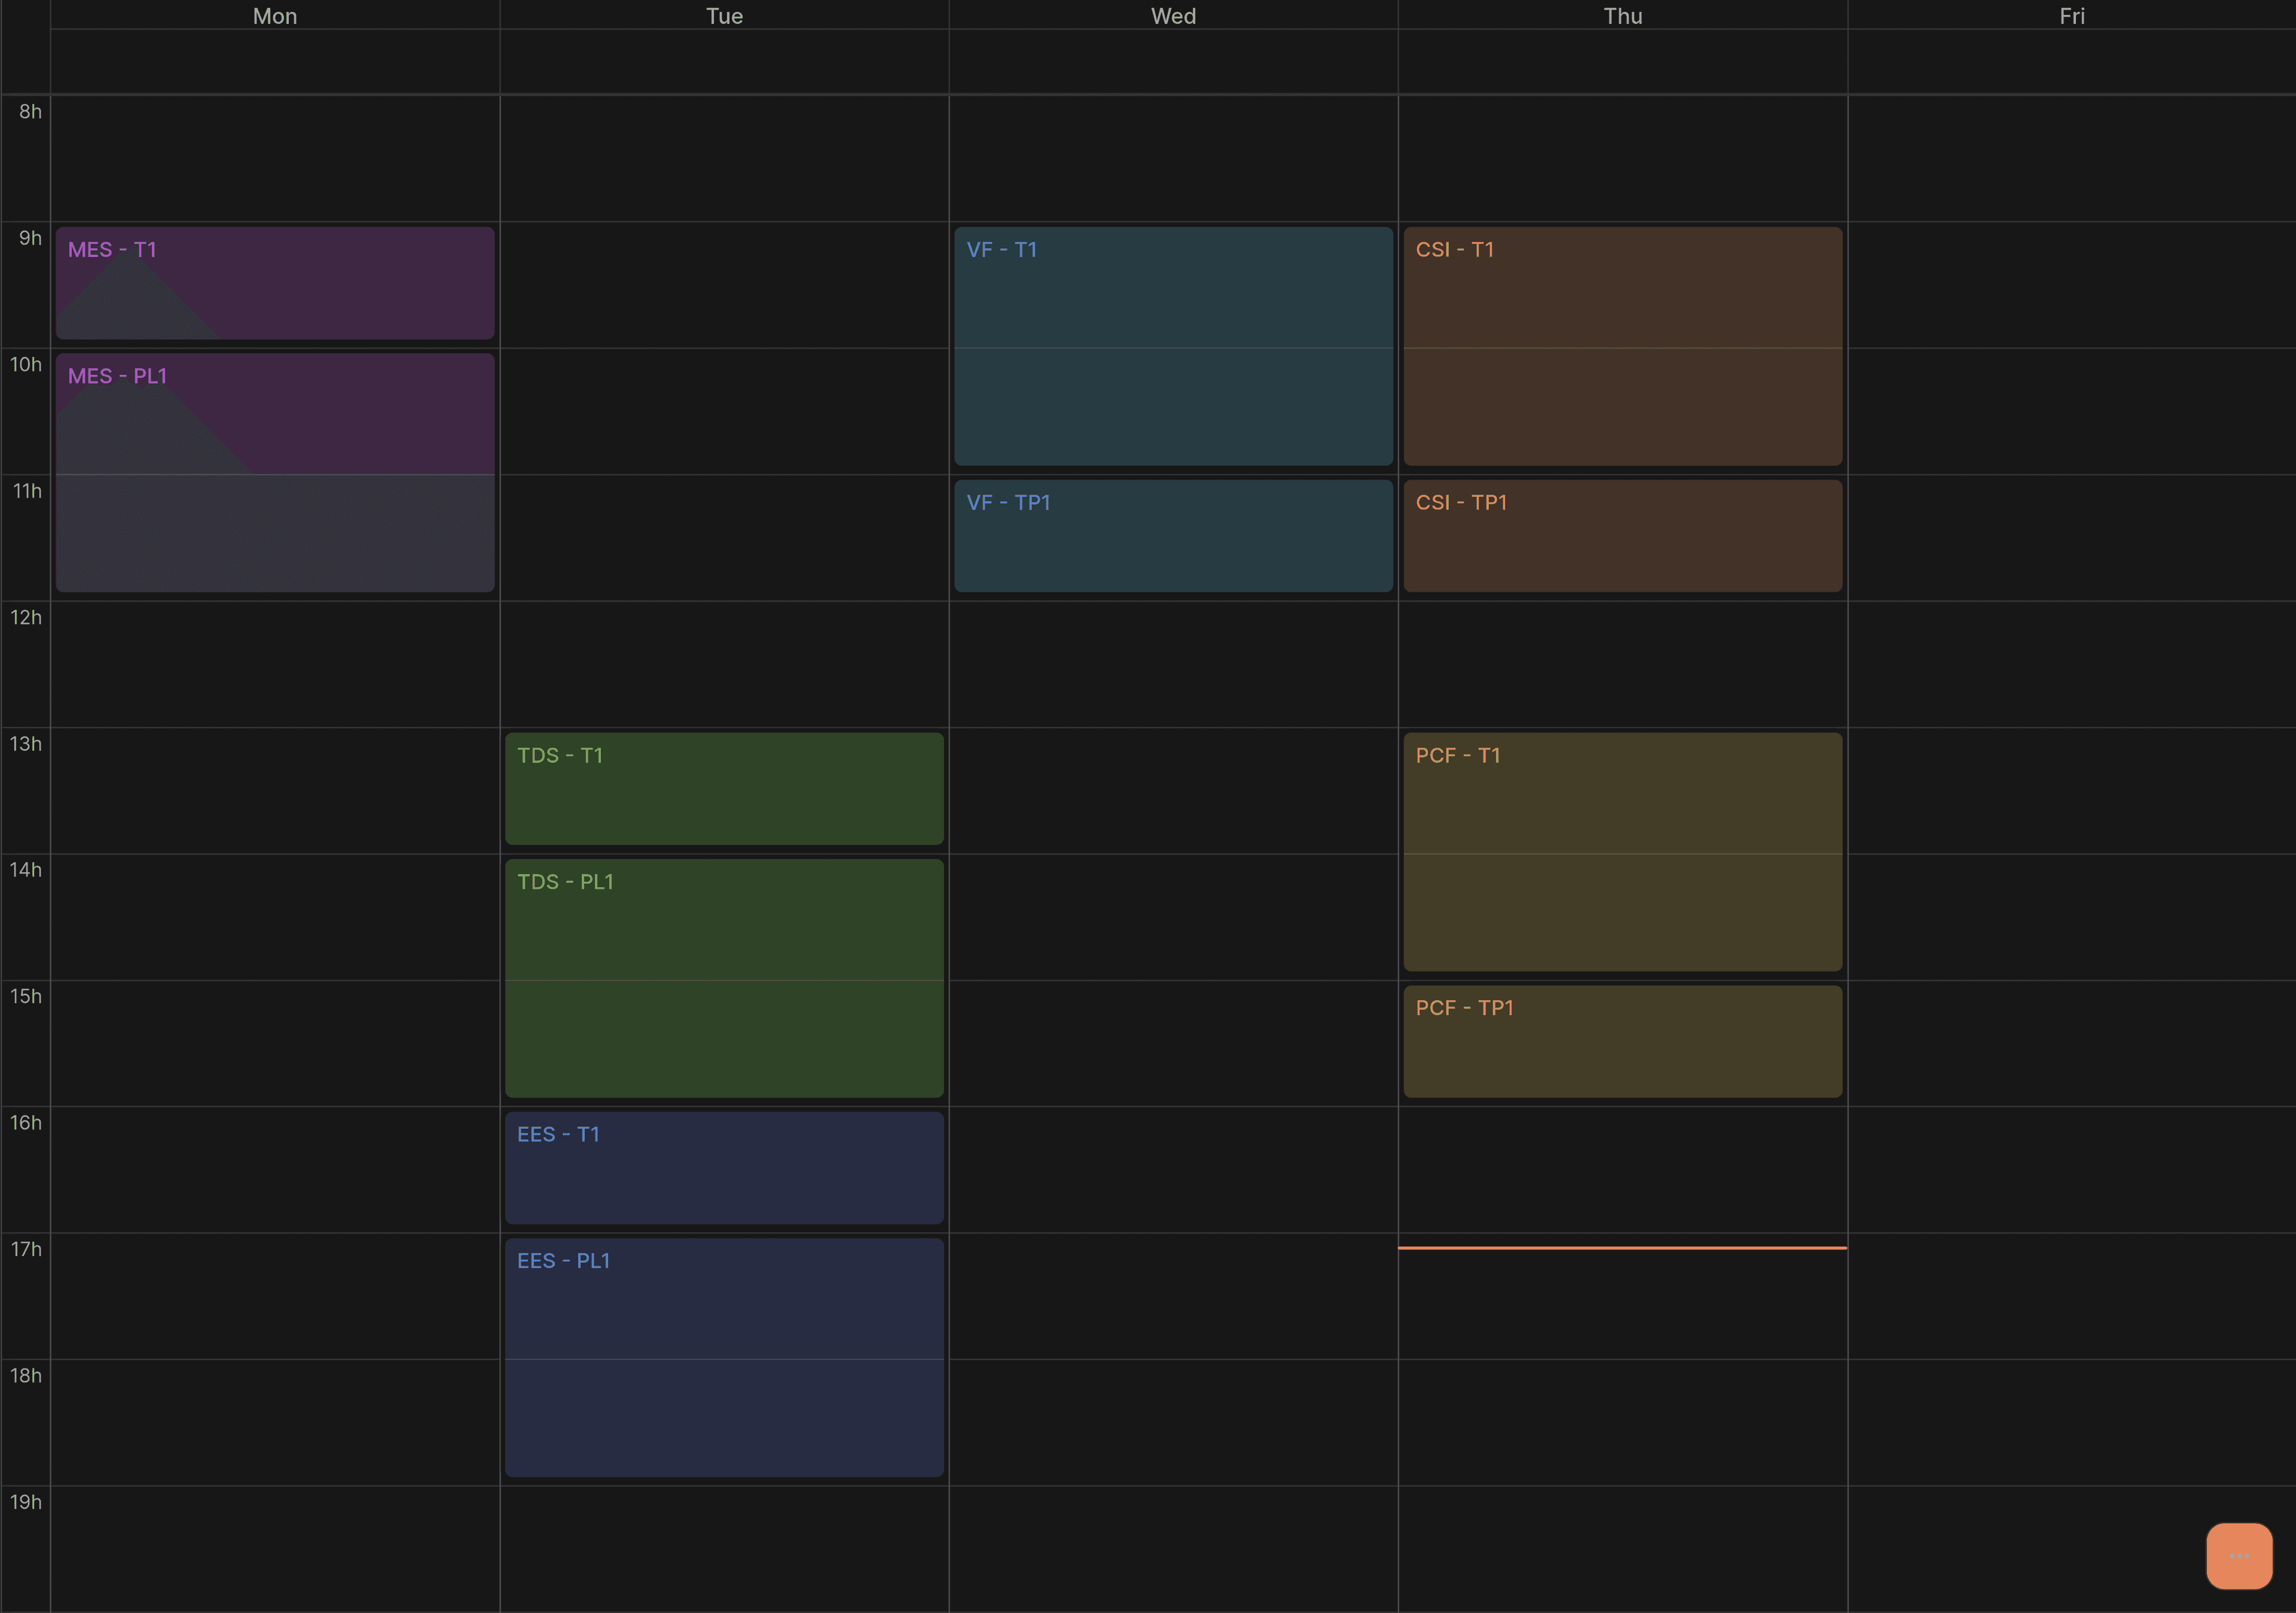Click the 8h time label
This screenshot has width=2296, height=1613.
30,111
